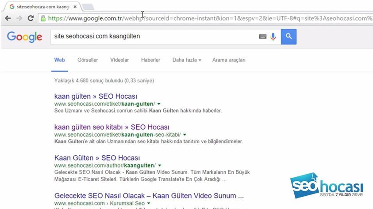Image resolution: width=373 pixels, height=209 pixels.
Task: Click the green padlock security icon
Action: coord(43,18)
